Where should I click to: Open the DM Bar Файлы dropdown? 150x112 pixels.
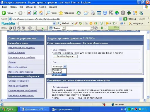[64, 28]
